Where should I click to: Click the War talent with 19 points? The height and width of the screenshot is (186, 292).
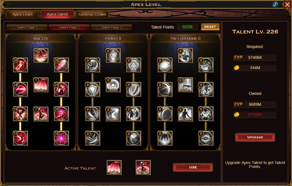[20, 114]
